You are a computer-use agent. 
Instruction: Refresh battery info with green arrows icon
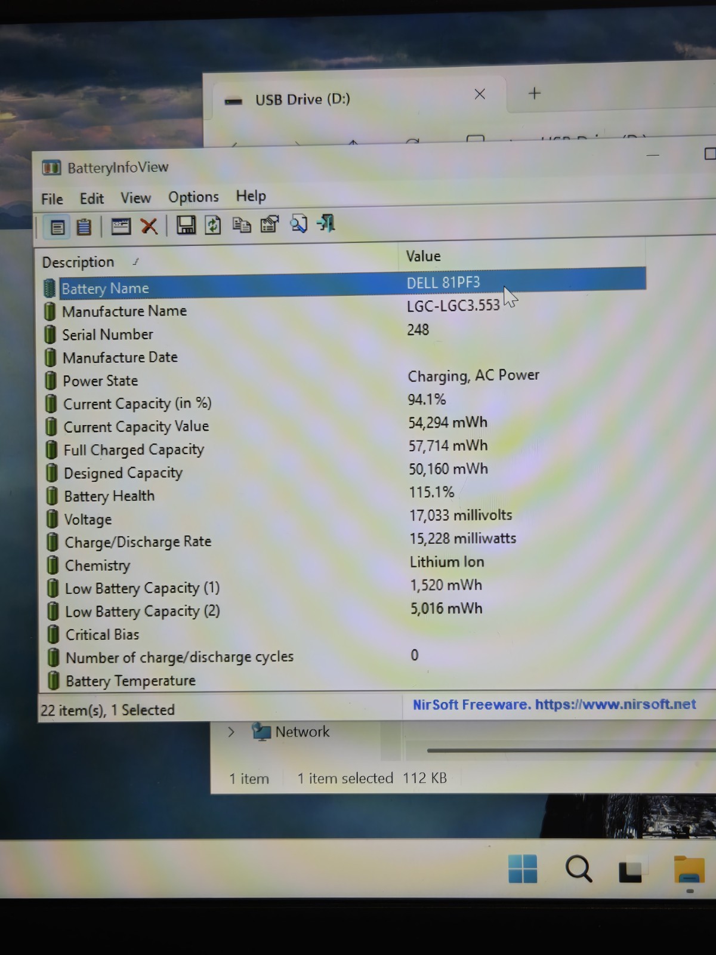point(213,225)
